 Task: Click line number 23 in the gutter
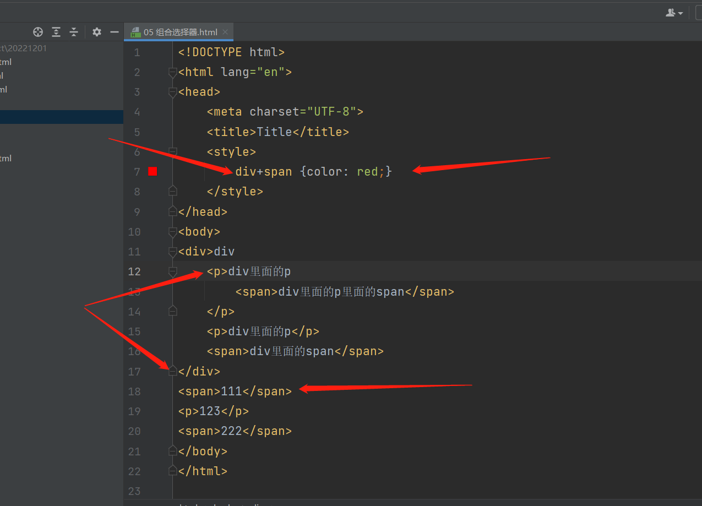click(x=134, y=491)
